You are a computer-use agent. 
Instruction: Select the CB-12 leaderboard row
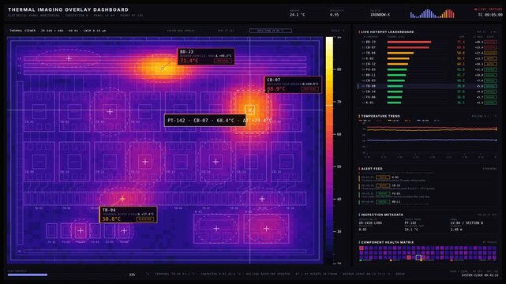point(429,64)
